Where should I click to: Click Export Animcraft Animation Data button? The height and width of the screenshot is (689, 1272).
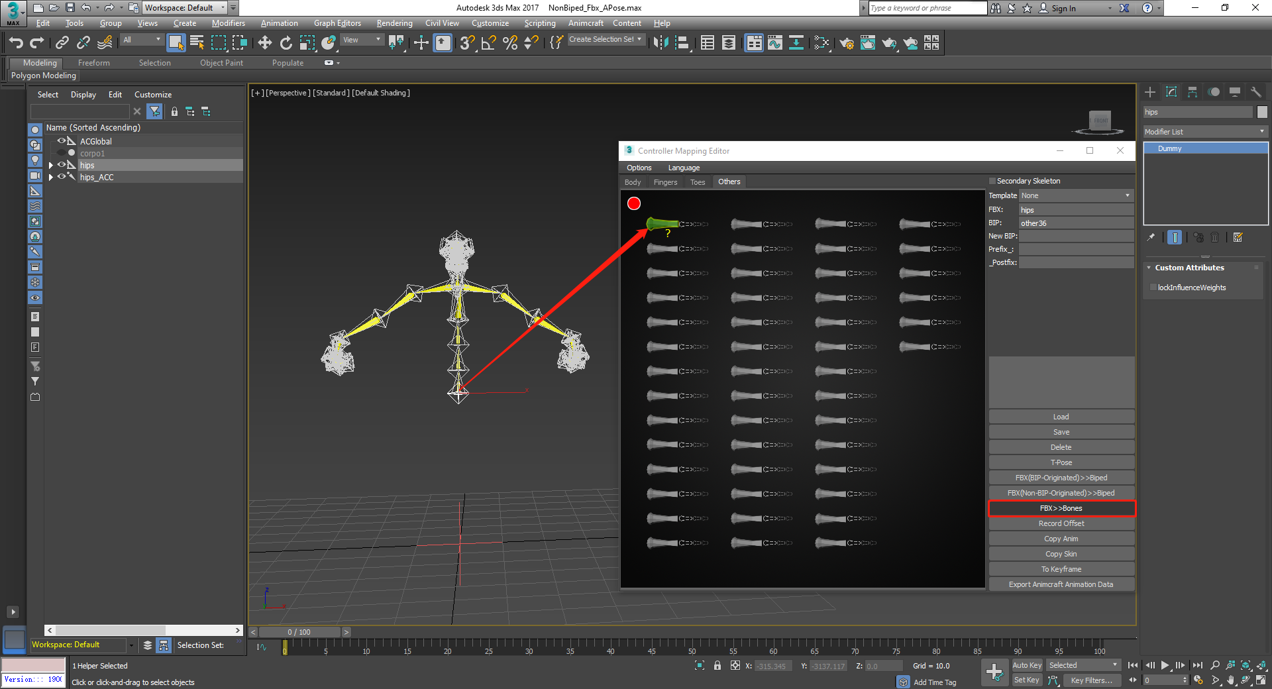coord(1061,584)
